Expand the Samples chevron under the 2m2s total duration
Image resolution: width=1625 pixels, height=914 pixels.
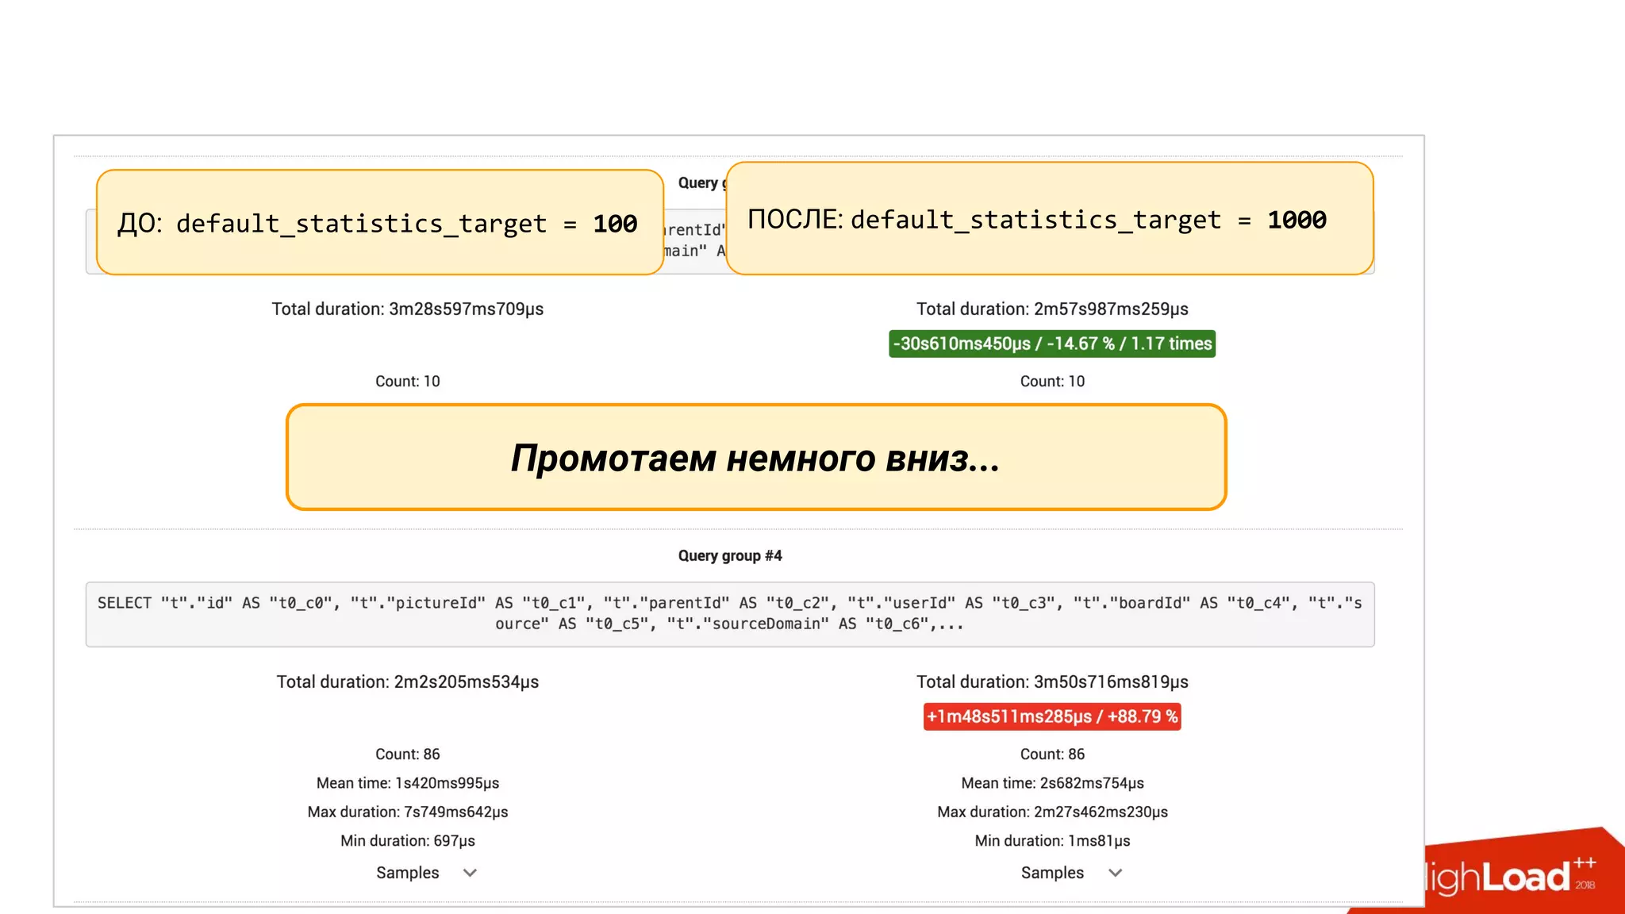point(470,873)
